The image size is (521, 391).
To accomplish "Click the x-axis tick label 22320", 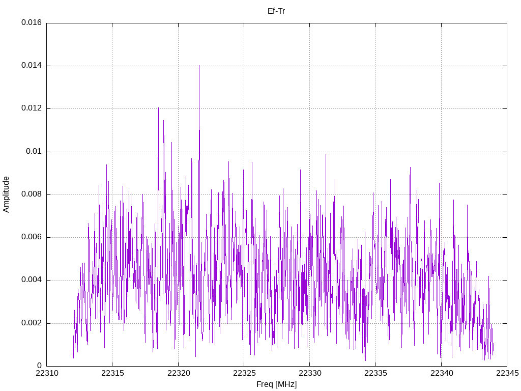I will (x=179, y=373).
